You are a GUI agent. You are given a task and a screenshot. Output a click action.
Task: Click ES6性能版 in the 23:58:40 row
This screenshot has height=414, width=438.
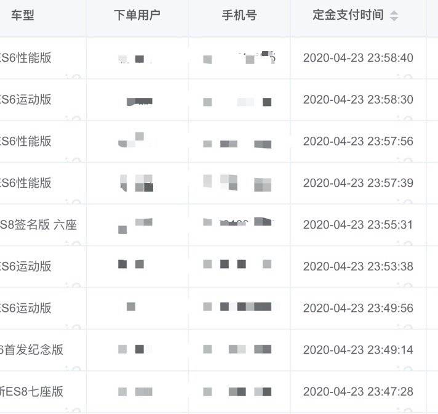pyautogui.click(x=26, y=58)
